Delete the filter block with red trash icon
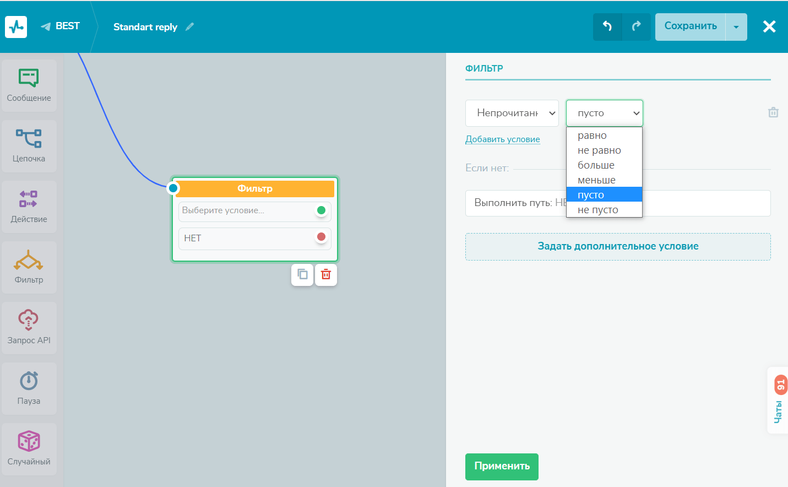Image resolution: width=788 pixels, height=487 pixels. pyautogui.click(x=326, y=274)
